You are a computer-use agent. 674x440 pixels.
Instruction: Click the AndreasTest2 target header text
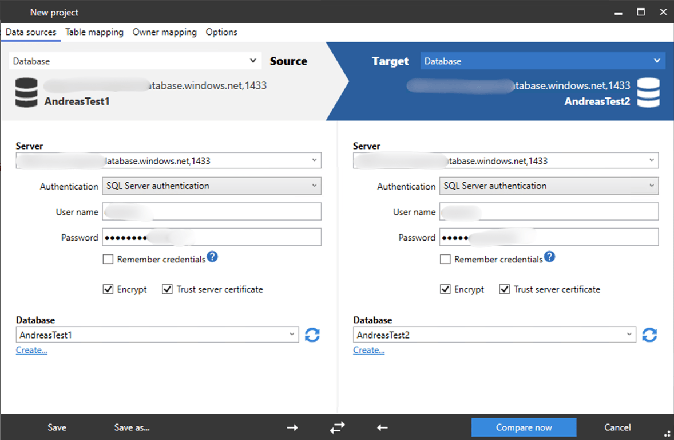click(x=597, y=101)
